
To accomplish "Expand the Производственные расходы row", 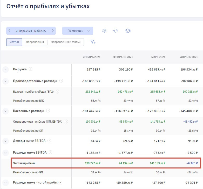I will click(6, 81).
